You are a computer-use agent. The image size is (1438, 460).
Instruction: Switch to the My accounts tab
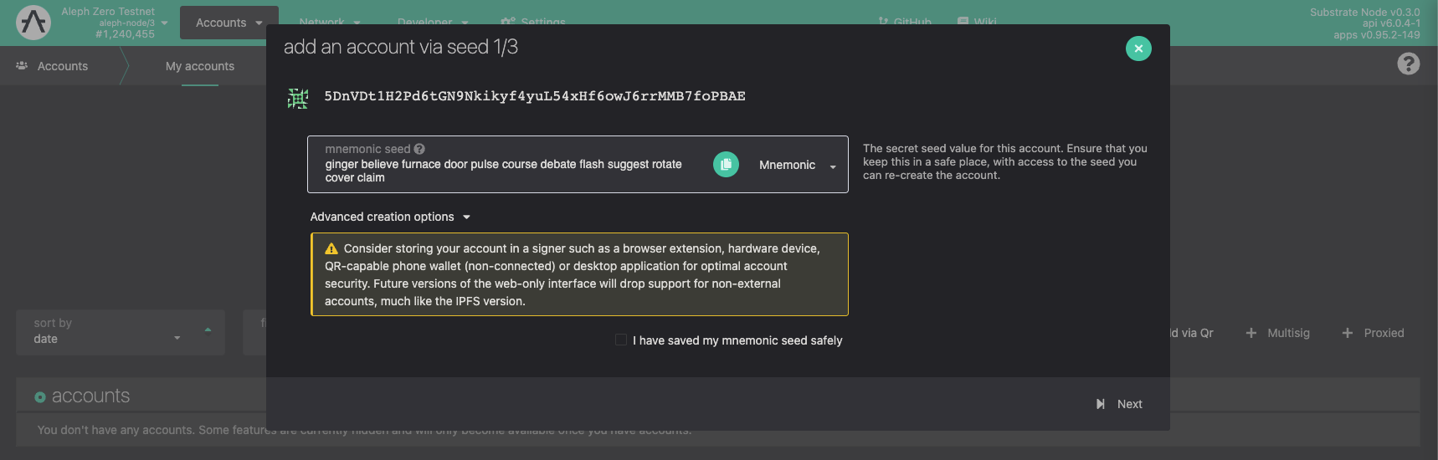pyautogui.click(x=200, y=66)
